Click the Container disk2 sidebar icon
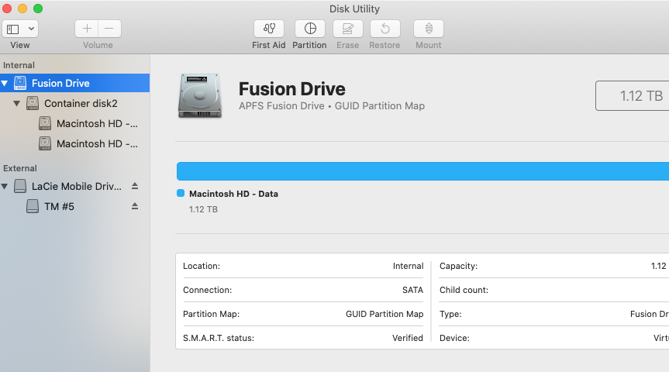This screenshot has height=372, width=669. pos(33,103)
